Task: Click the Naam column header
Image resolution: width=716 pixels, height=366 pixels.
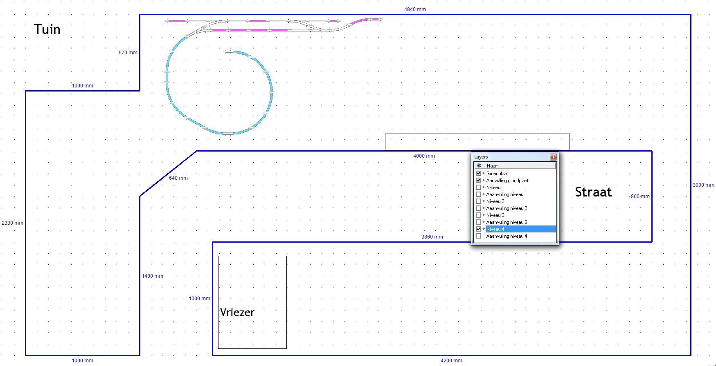Action: pyautogui.click(x=493, y=166)
